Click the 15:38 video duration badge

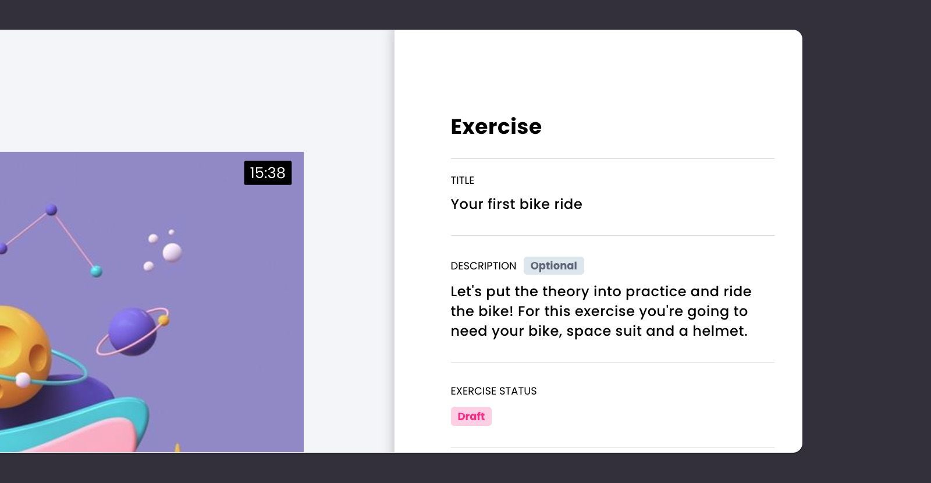click(x=268, y=173)
